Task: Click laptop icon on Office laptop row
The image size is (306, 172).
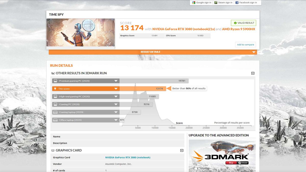Action: pos(55,120)
